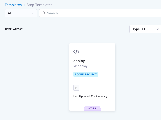Click the breadcrumb arrow separator after Templates

coord(24,5)
